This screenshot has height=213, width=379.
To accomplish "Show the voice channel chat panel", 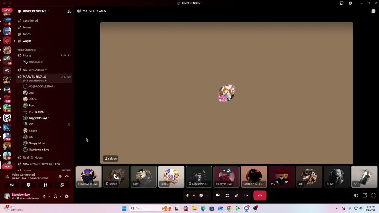I will click(x=373, y=11).
